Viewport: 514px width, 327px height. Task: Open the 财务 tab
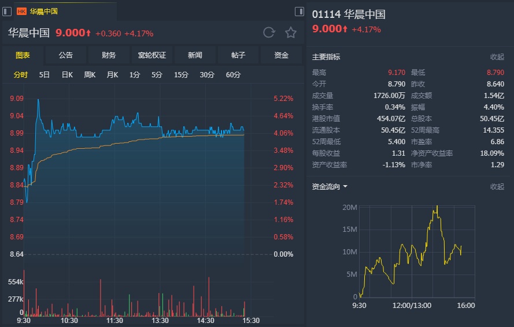coord(109,55)
